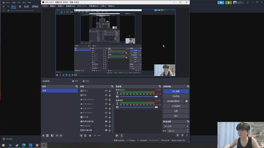Screen dimensions: 264x148
Task: Show the 游戏采集 source
Action: (x=106, y=126)
